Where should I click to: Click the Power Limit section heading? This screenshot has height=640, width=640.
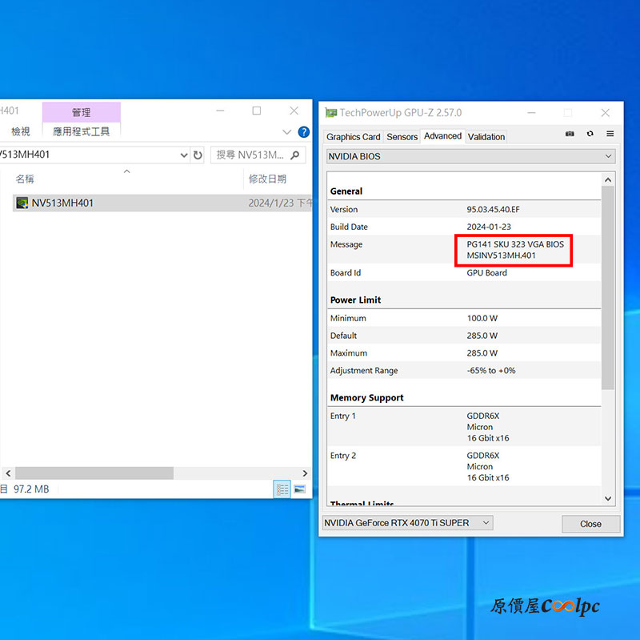click(355, 300)
